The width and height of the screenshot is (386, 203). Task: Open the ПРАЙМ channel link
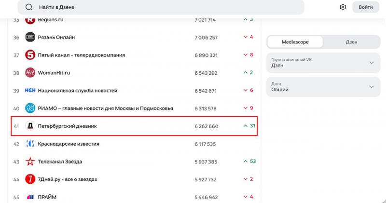tap(47, 197)
